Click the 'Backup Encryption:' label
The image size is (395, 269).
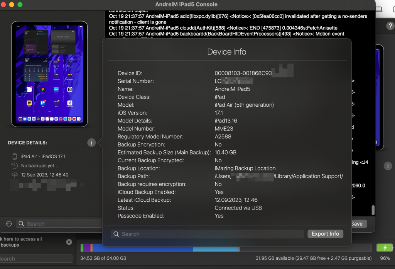(141, 145)
